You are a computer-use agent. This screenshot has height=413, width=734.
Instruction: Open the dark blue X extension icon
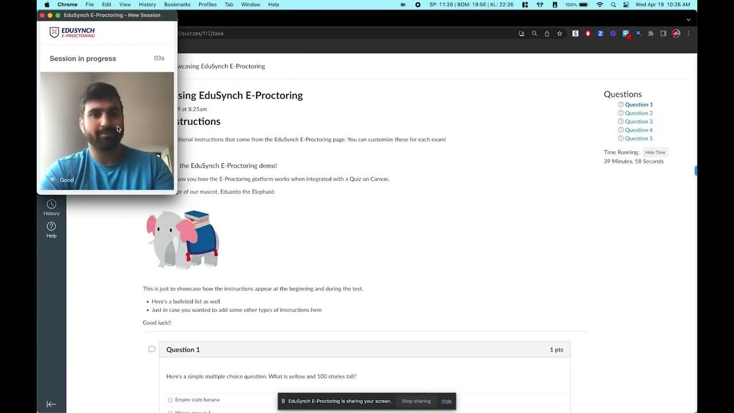pyautogui.click(x=638, y=33)
